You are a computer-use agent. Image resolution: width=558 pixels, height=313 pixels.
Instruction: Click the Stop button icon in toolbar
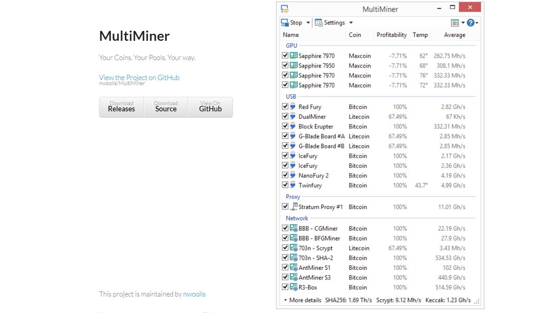click(x=285, y=22)
